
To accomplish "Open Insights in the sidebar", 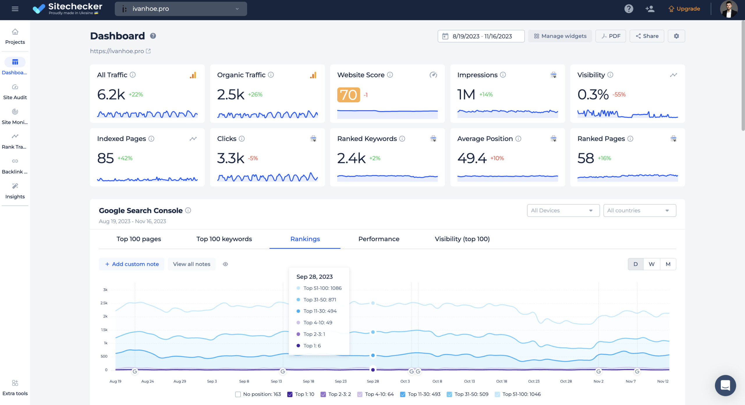I will click(15, 186).
